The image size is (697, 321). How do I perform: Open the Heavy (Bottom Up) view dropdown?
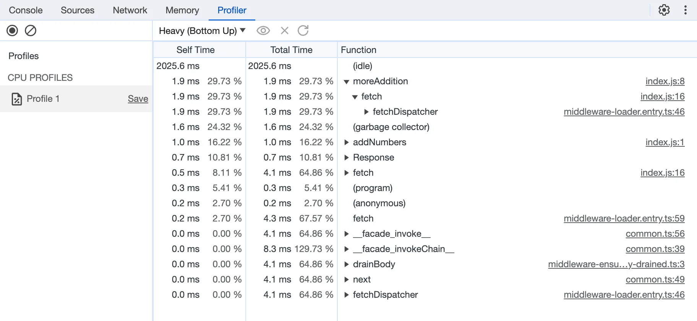202,30
